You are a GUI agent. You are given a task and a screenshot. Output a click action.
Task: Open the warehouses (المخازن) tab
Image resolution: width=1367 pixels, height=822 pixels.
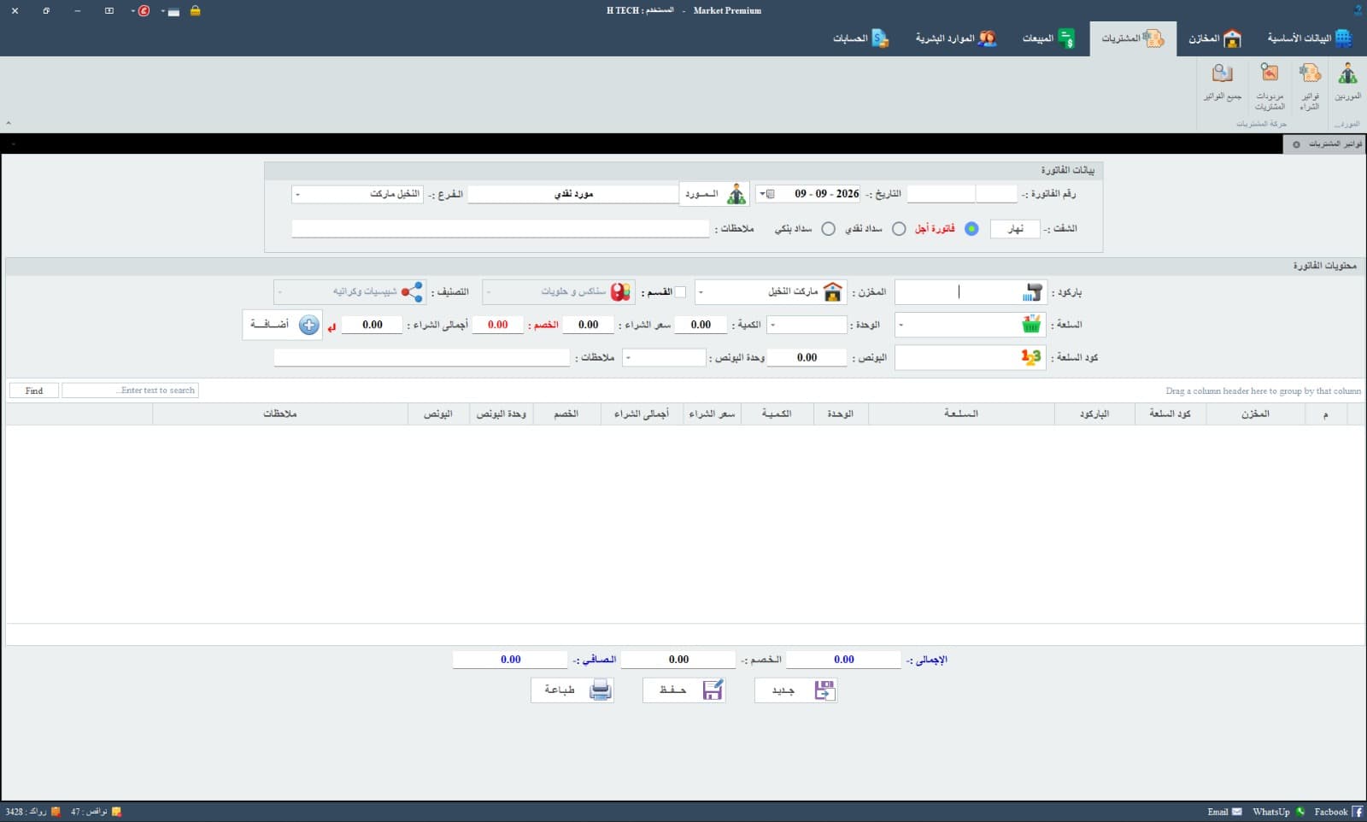pyautogui.click(x=1214, y=38)
